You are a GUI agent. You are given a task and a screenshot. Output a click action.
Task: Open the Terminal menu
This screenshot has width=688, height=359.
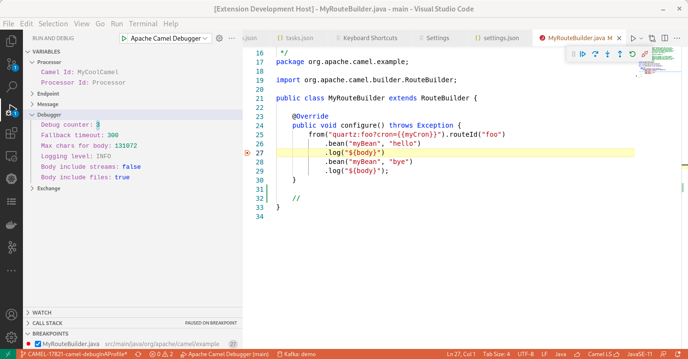[143, 23]
